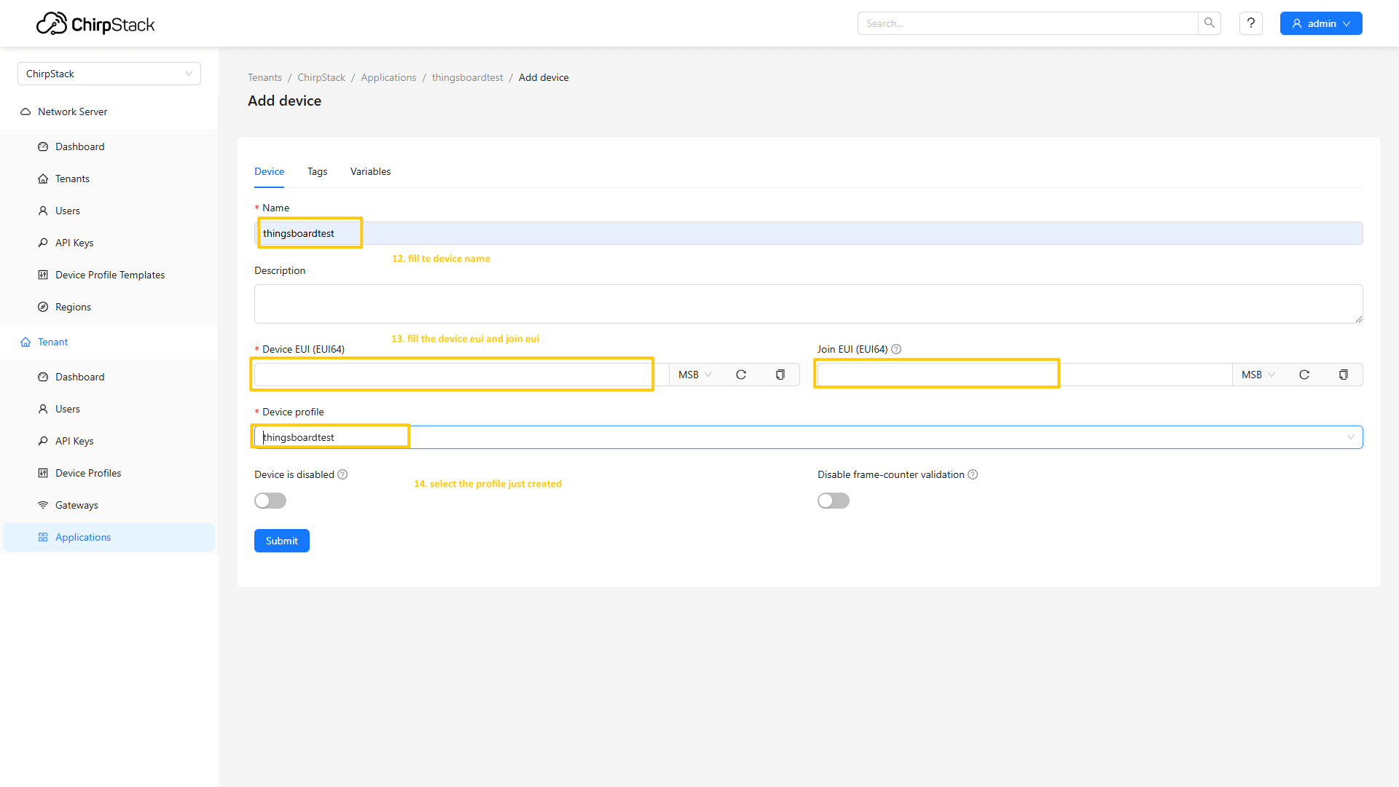Go to Applications breadcrumb link
The height and width of the screenshot is (787, 1399).
(388, 77)
